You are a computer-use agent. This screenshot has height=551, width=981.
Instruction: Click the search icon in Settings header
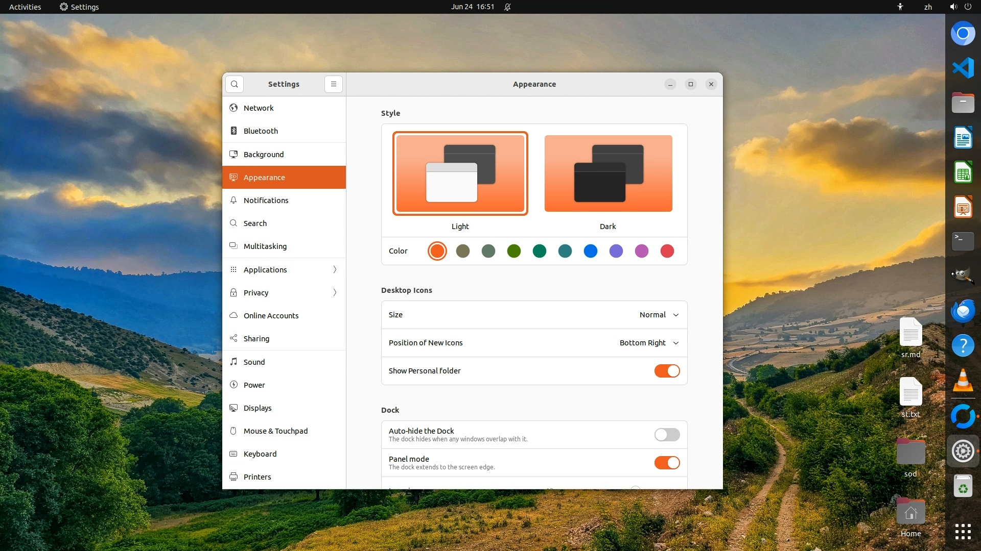coord(235,84)
